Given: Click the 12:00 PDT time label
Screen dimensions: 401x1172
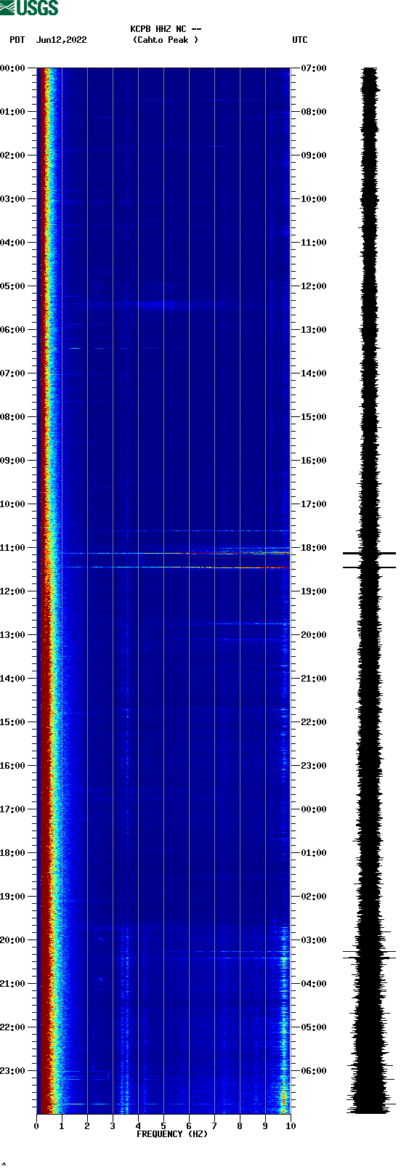Looking at the screenshot, I should coord(13,591).
